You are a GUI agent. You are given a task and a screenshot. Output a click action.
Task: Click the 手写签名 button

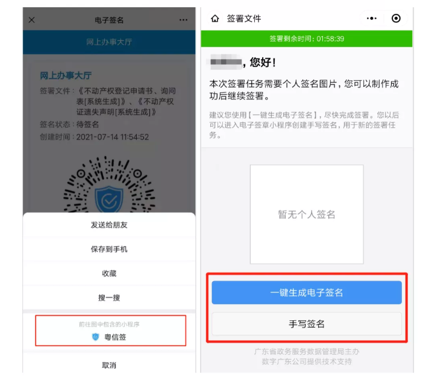click(x=307, y=324)
